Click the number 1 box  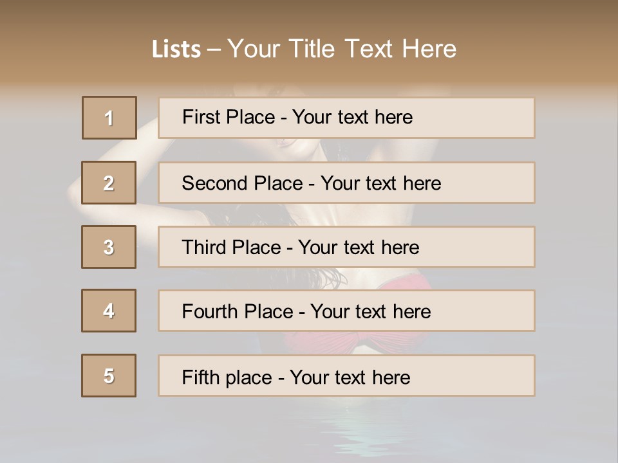[109, 118]
